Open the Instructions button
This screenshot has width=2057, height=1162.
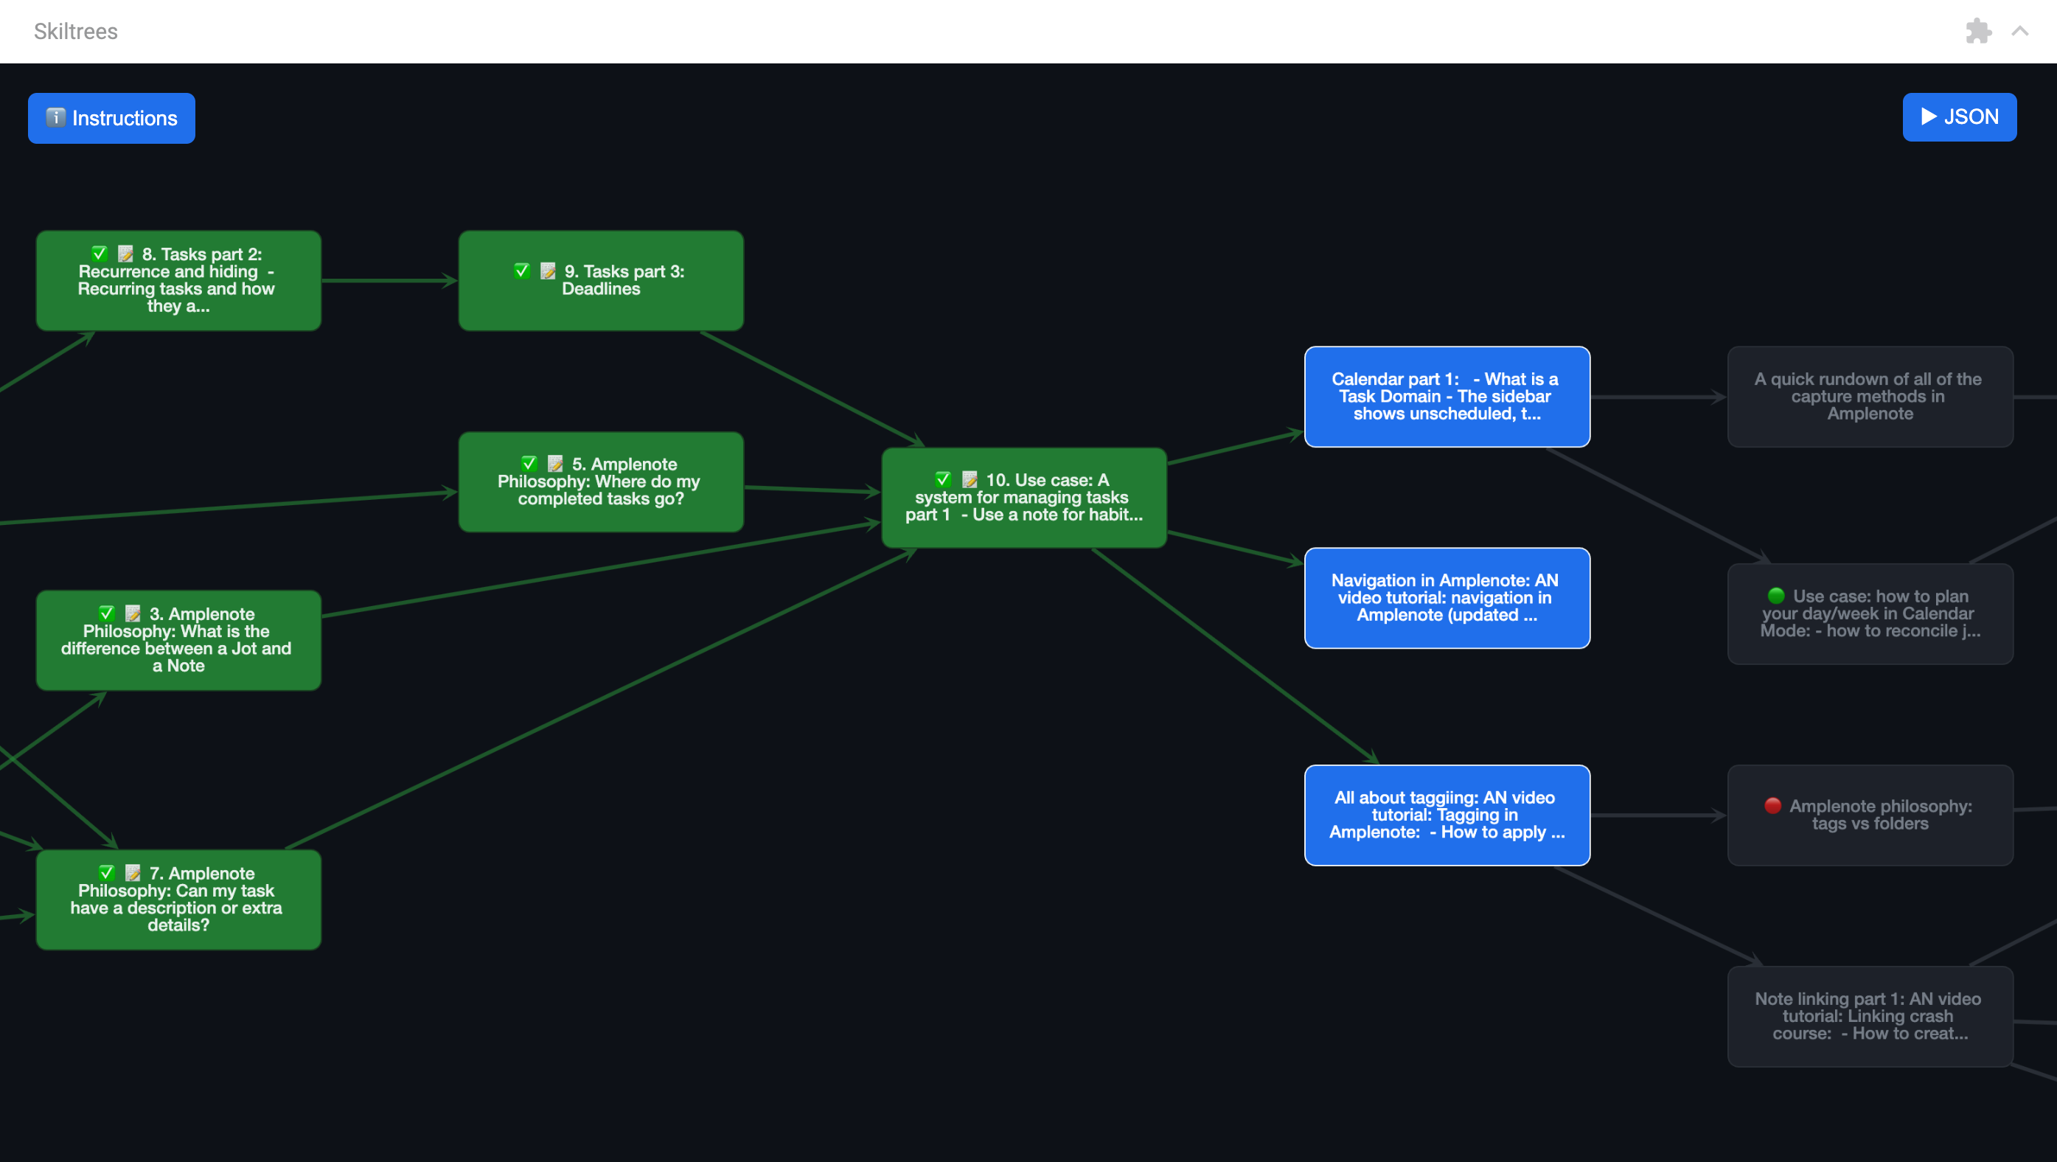click(111, 118)
